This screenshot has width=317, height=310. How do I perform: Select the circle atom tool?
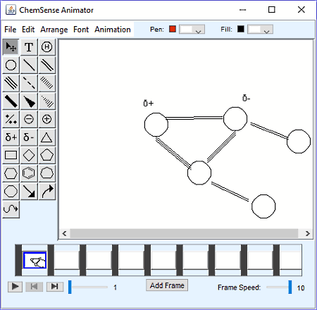11,65
